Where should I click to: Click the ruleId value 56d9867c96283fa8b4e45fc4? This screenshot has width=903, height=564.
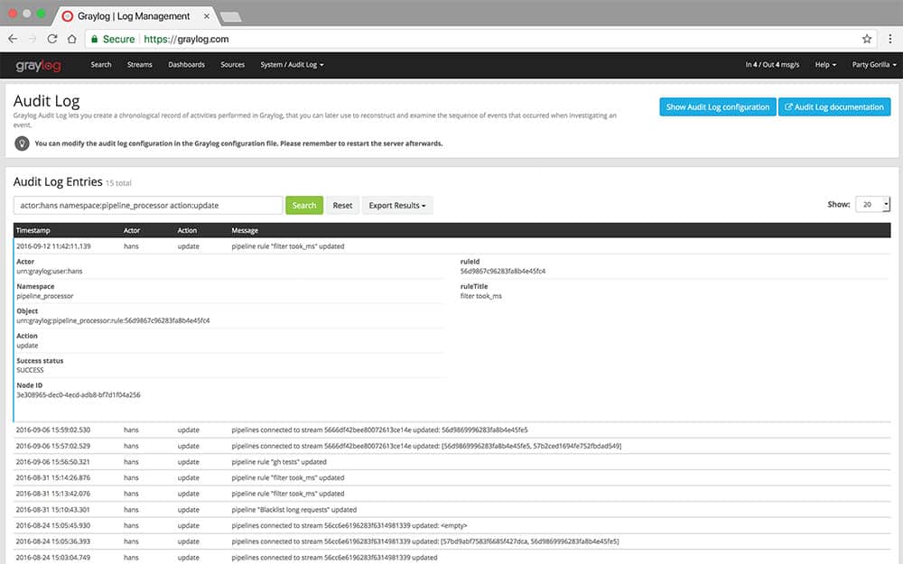(503, 271)
